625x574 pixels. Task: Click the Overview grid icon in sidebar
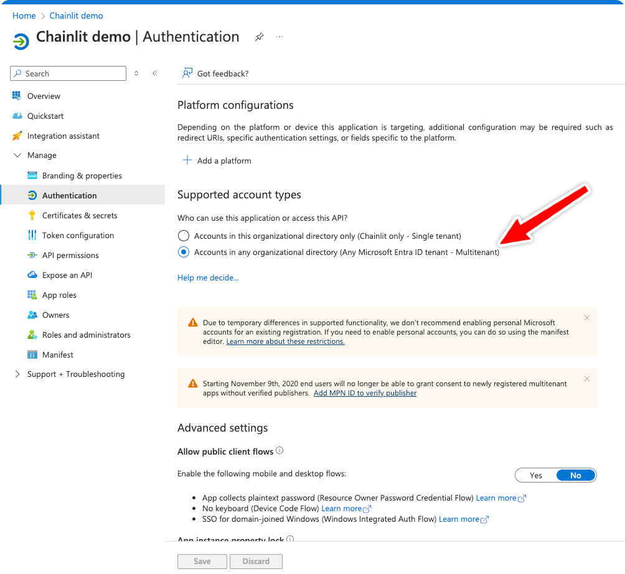[17, 96]
